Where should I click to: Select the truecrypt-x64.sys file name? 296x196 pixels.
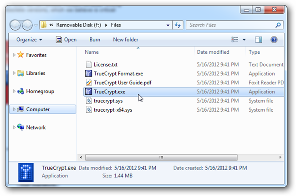[x=113, y=110]
